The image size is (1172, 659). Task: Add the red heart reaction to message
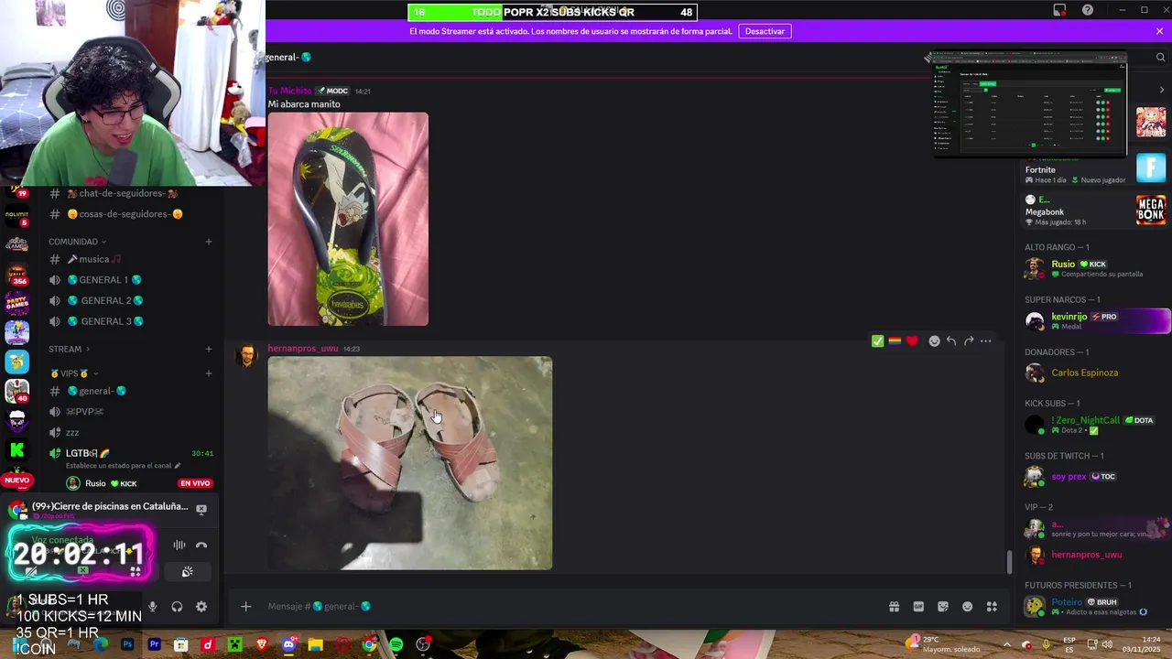coord(912,340)
